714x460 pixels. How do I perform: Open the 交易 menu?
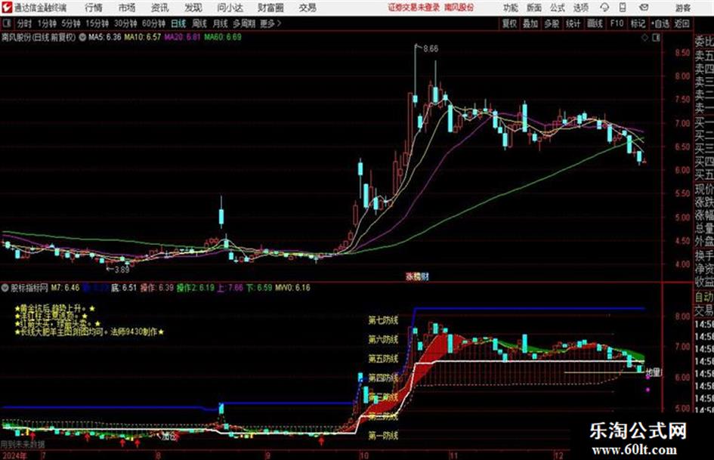click(x=308, y=8)
